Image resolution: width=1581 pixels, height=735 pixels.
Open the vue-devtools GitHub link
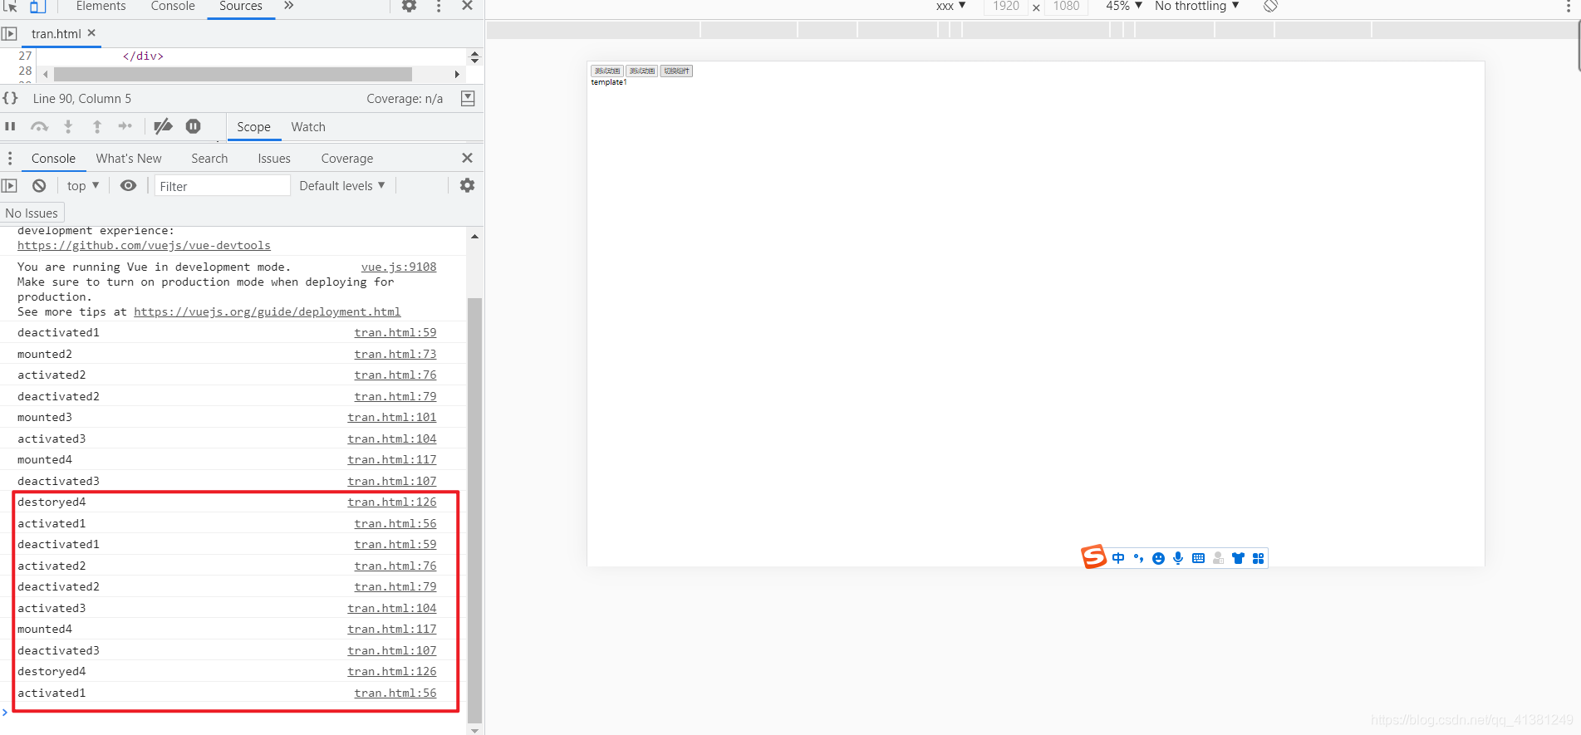[144, 246]
